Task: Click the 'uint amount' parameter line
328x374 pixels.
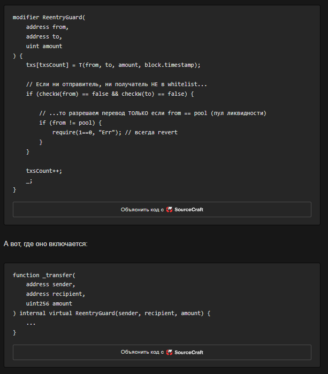Action: click(44, 47)
